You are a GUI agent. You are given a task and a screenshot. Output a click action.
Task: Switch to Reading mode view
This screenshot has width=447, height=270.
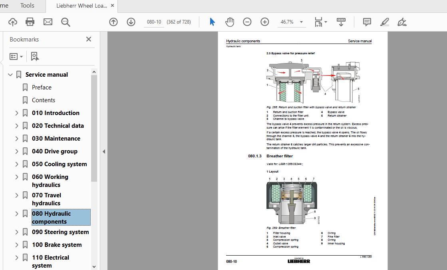click(341, 22)
